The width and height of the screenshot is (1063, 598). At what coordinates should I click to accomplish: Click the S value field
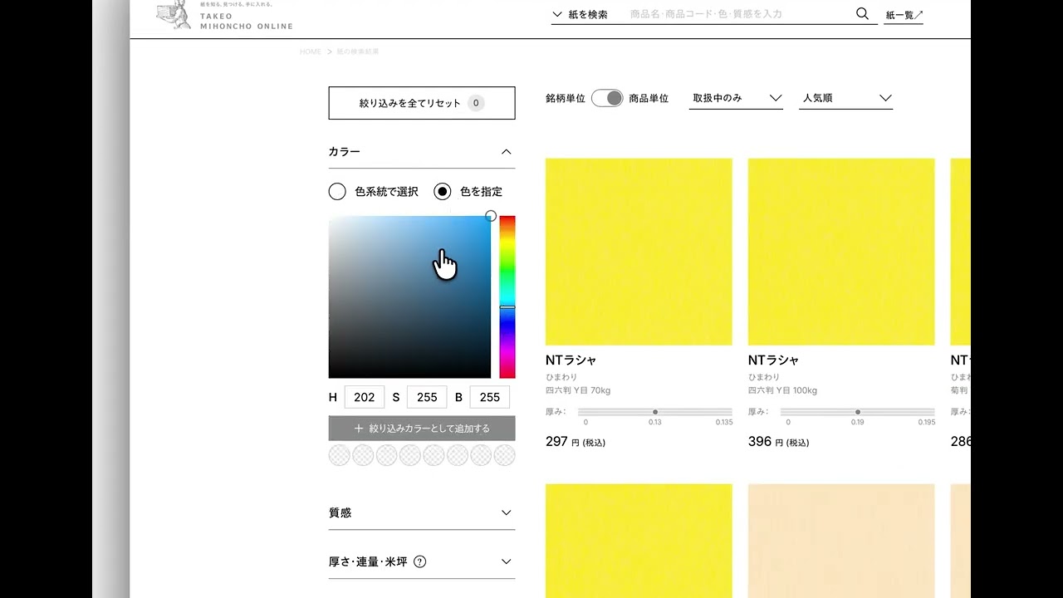click(x=427, y=397)
